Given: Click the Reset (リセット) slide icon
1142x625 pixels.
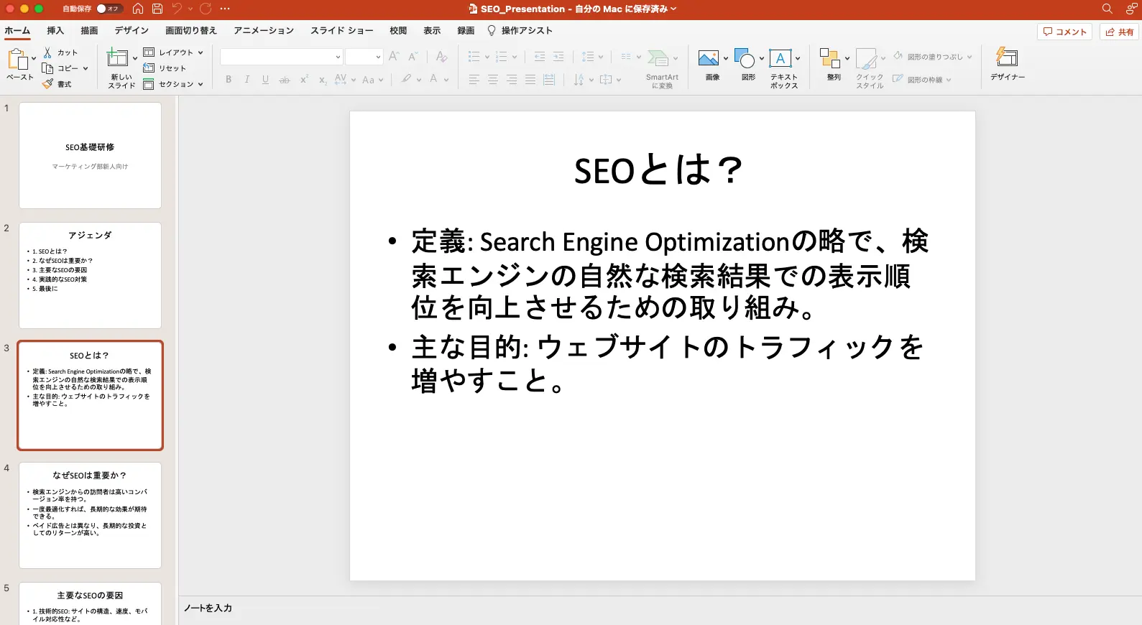Looking at the screenshot, I should click(x=149, y=68).
